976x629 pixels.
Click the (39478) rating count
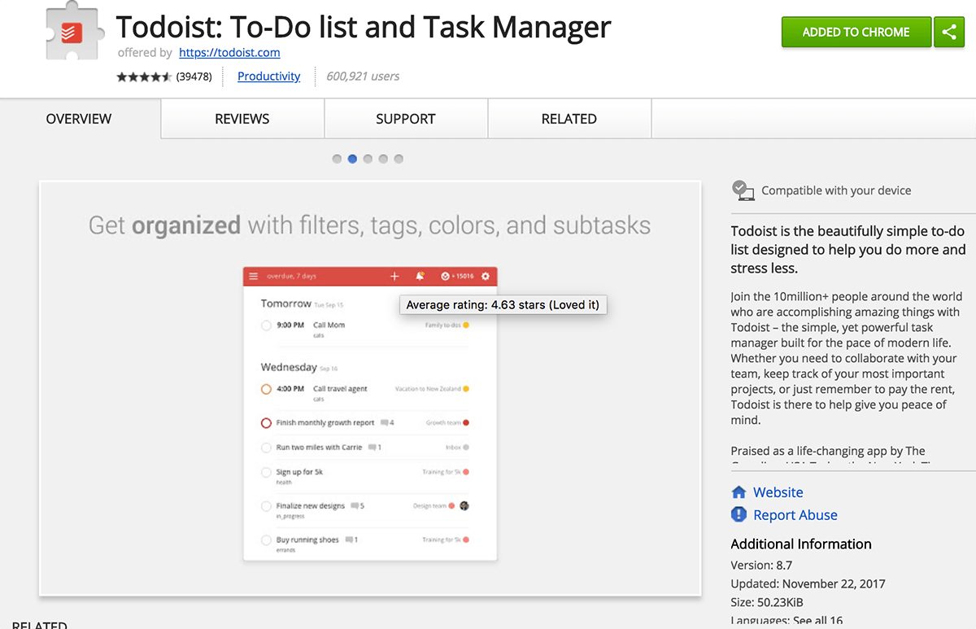click(x=194, y=76)
